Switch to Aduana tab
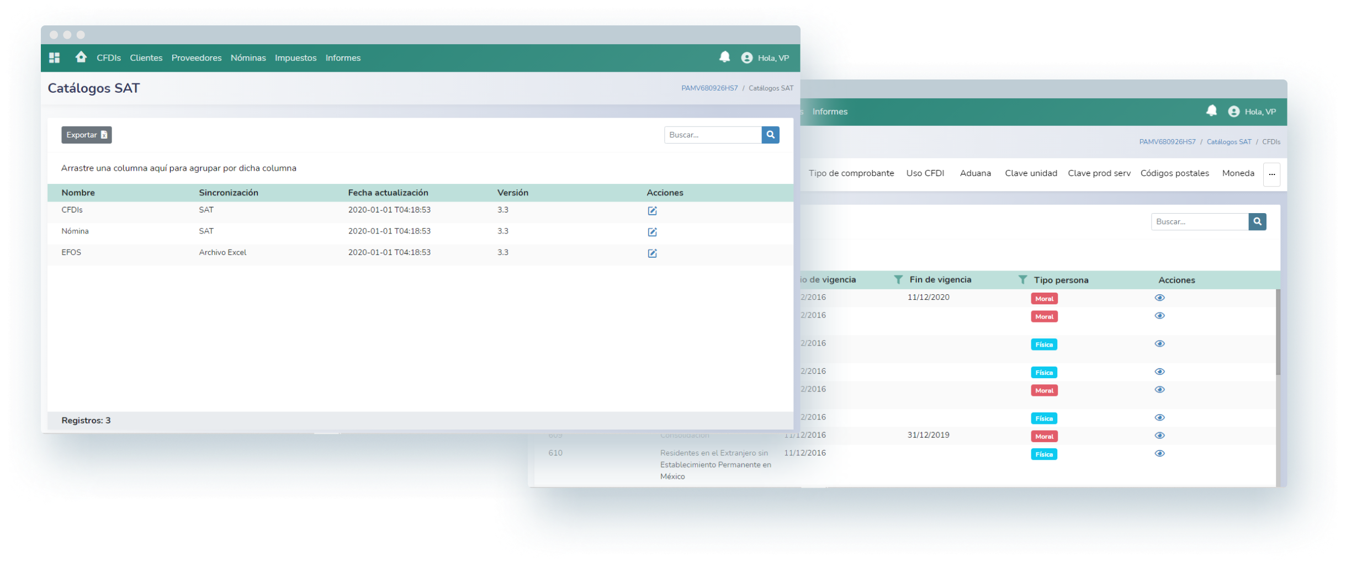1346x562 pixels. coord(976,173)
